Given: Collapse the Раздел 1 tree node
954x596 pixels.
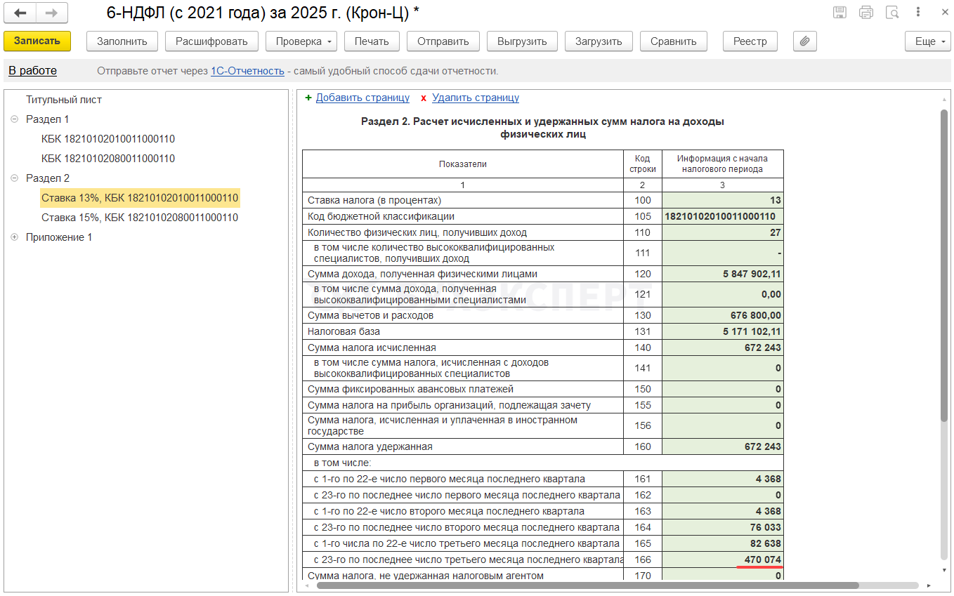Looking at the screenshot, I should (x=15, y=119).
